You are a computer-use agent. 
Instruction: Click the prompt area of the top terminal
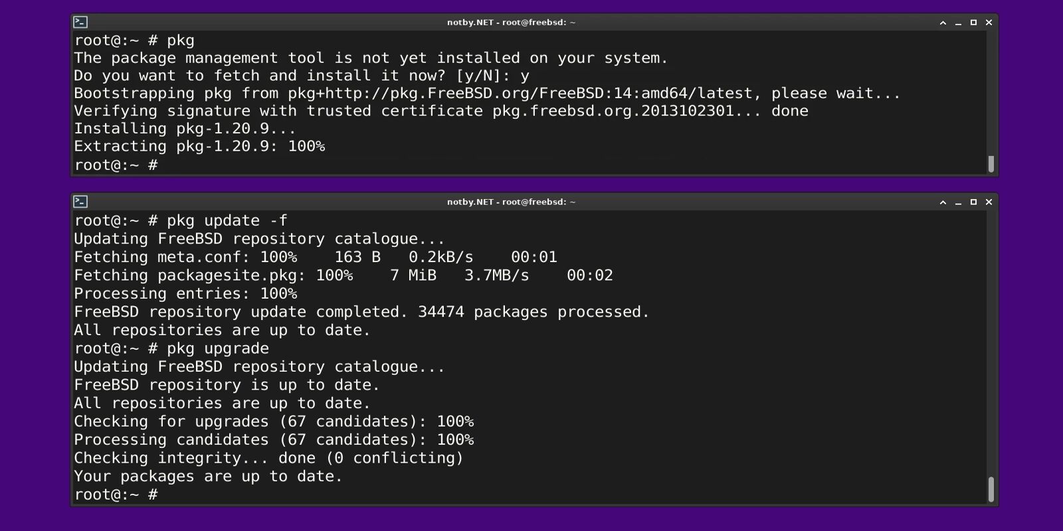tap(116, 165)
